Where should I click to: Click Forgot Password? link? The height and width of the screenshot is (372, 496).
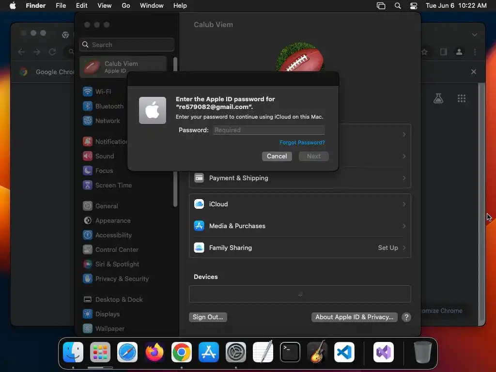click(x=302, y=142)
